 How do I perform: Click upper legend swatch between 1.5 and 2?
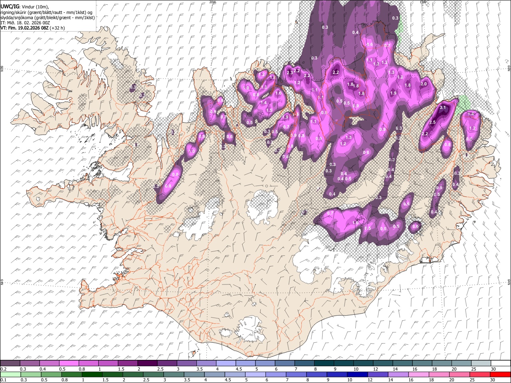(x=128, y=363)
